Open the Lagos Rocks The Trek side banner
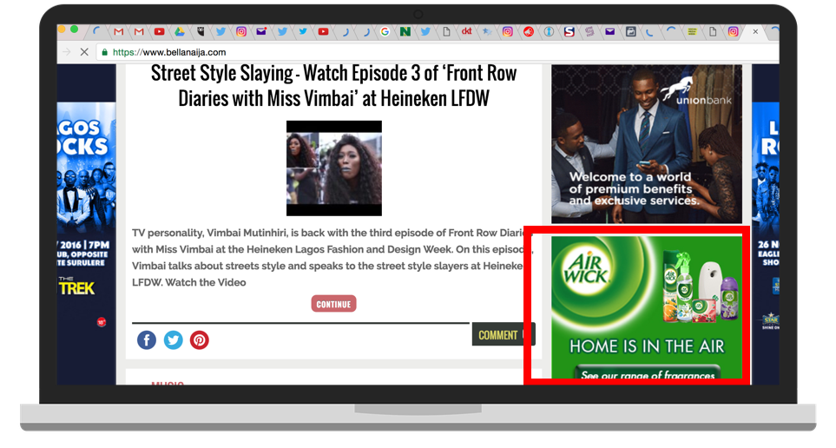This screenshot has height=448, width=836. [86, 224]
